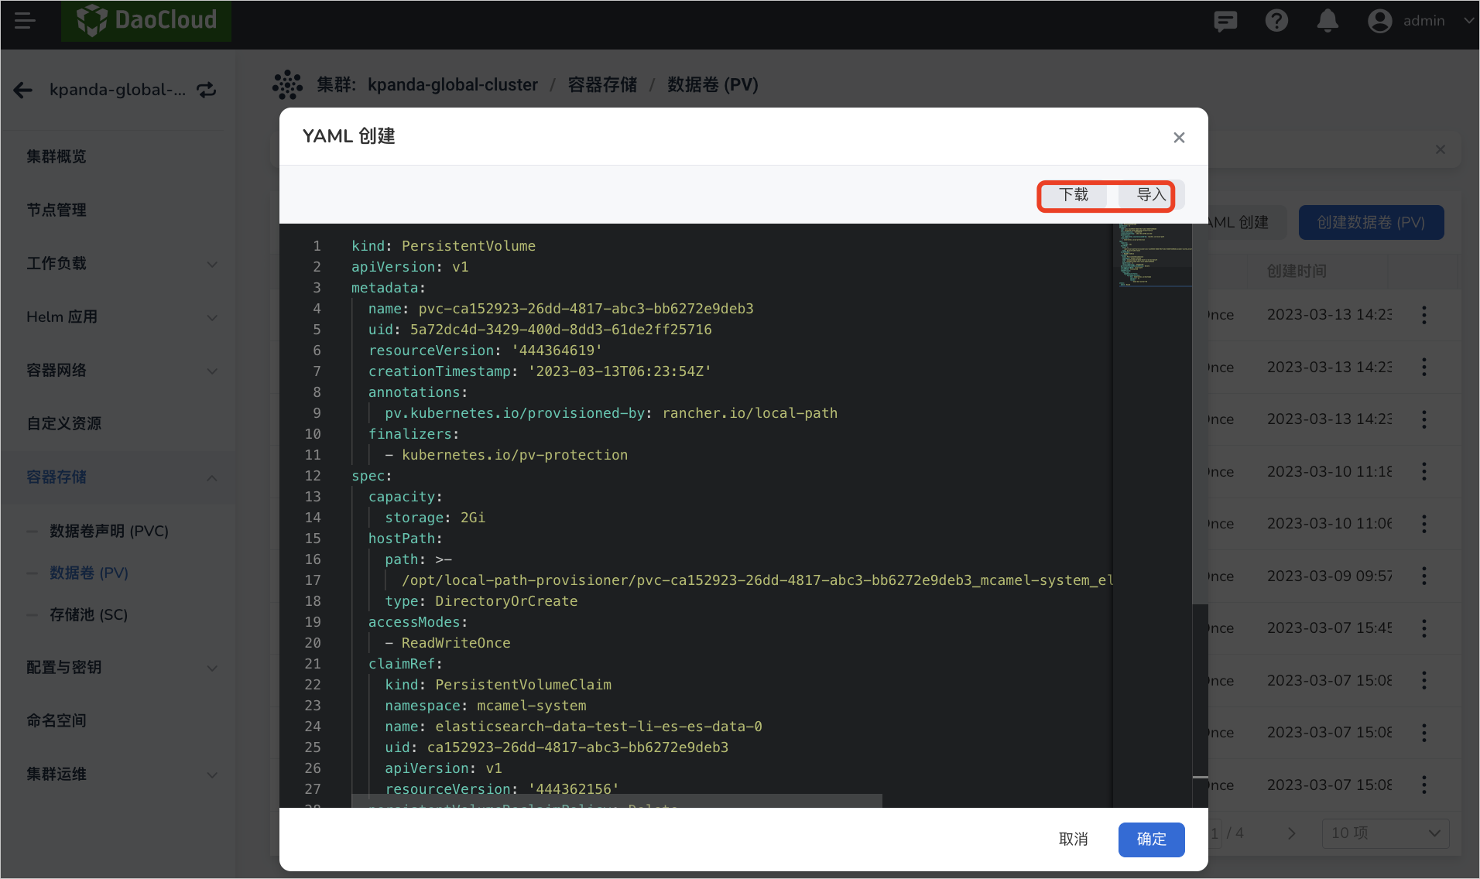Open the help question mark icon
This screenshot has width=1480, height=879.
click(1276, 21)
